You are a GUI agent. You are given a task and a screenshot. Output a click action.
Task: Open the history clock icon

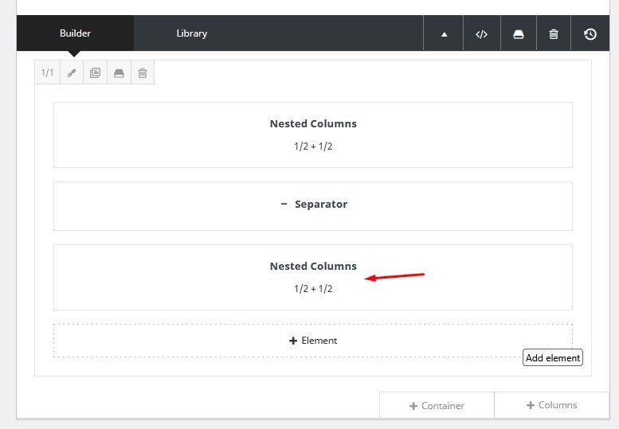(590, 34)
